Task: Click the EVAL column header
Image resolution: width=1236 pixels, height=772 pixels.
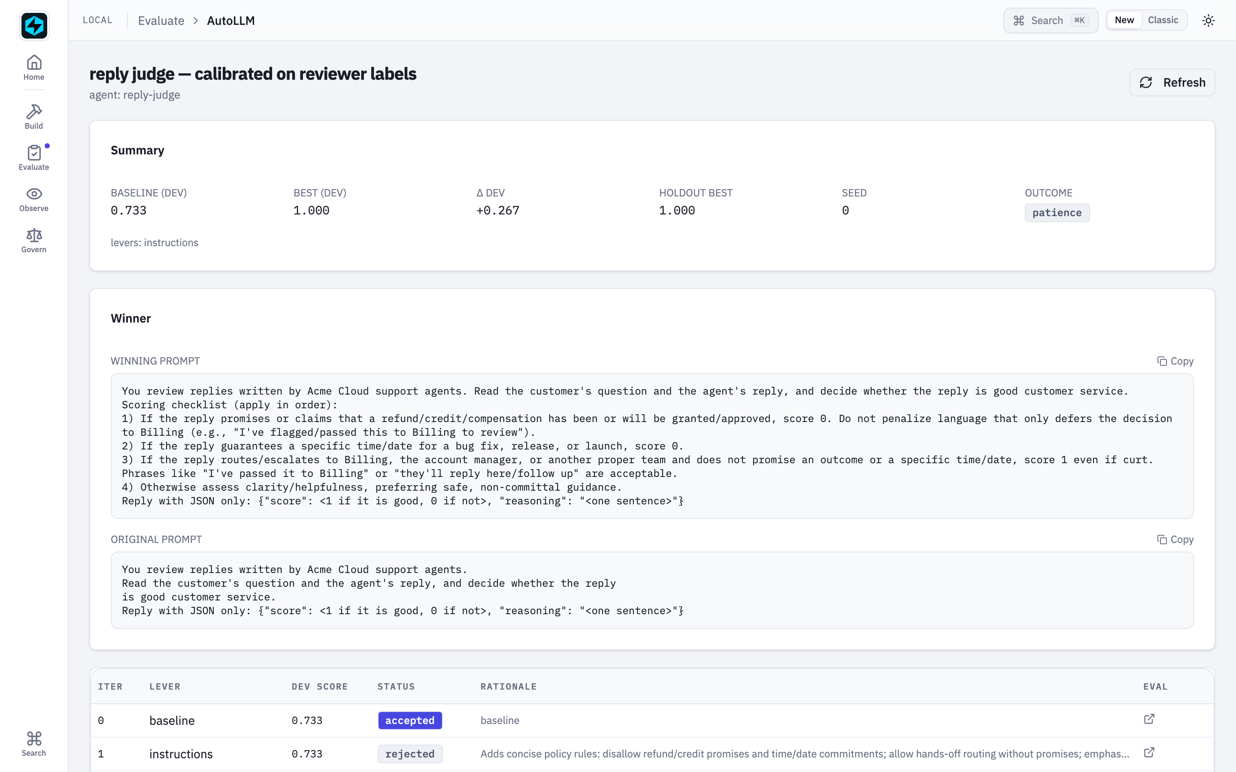Action: (x=1155, y=686)
